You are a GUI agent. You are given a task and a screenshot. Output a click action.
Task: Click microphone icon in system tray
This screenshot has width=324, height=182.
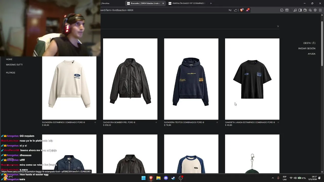(x=278, y=178)
